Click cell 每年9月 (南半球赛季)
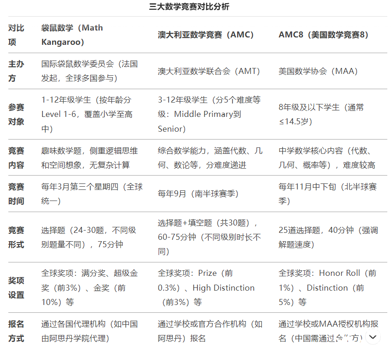Image resolution: width=391 pixels, height=347 pixels. click(198, 194)
